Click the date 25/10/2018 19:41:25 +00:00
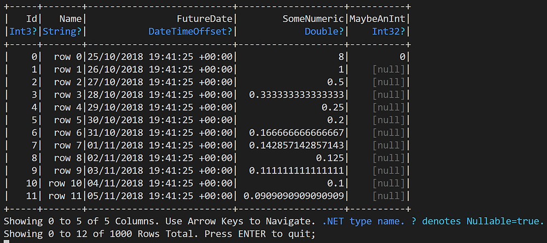Screen dimensions: 547x243 tap(160, 57)
